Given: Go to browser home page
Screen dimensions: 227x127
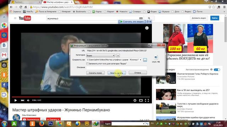Looking at the screenshot, I should (x=26, y=7).
